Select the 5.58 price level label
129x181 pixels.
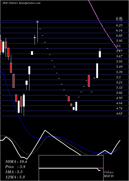point(119,62)
